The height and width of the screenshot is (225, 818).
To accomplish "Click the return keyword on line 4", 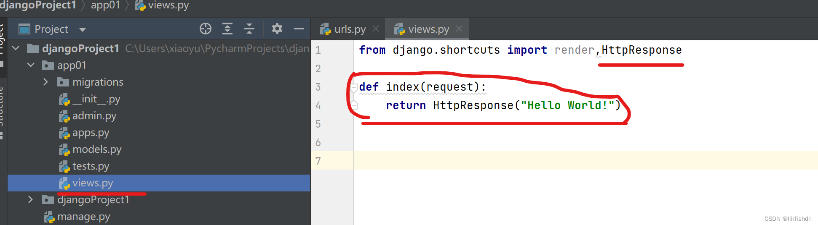I will [x=406, y=105].
